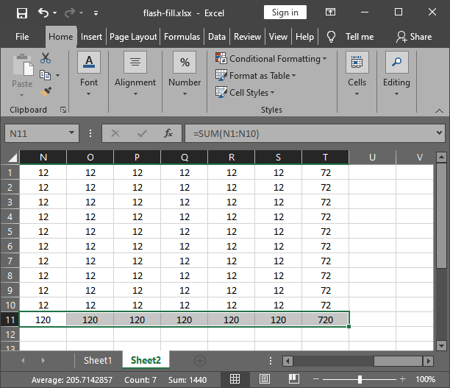Viewport: 450px width, 388px height.
Task: Click the Sign in button
Action: click(x=285, y=13)
